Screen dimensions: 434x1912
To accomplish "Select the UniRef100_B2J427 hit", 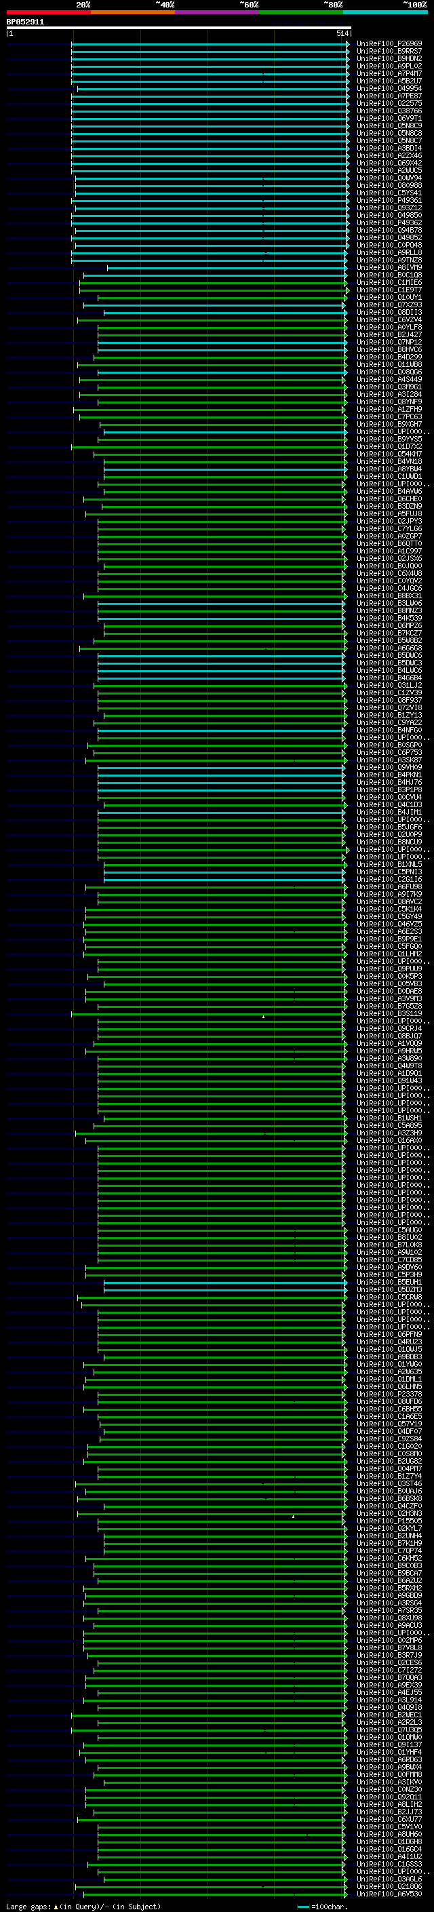I will pyautogui.click(x=389, y=335).
